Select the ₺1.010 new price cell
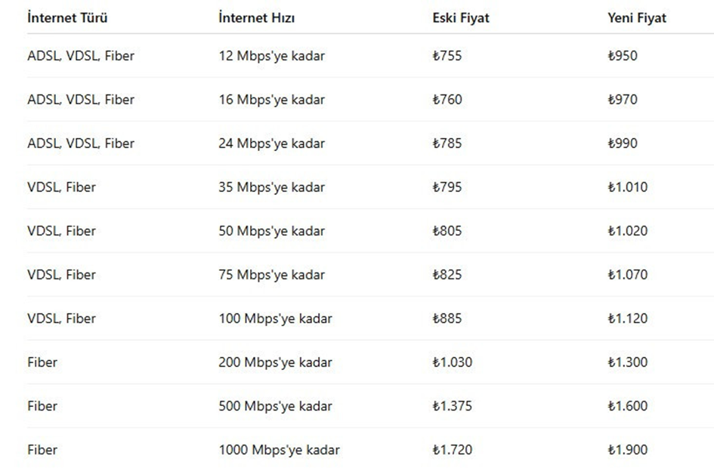 coord(627,187)
